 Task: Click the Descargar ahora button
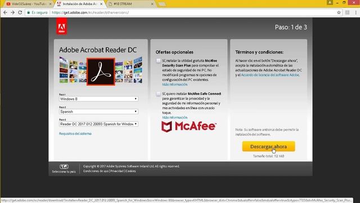(268, 147)
